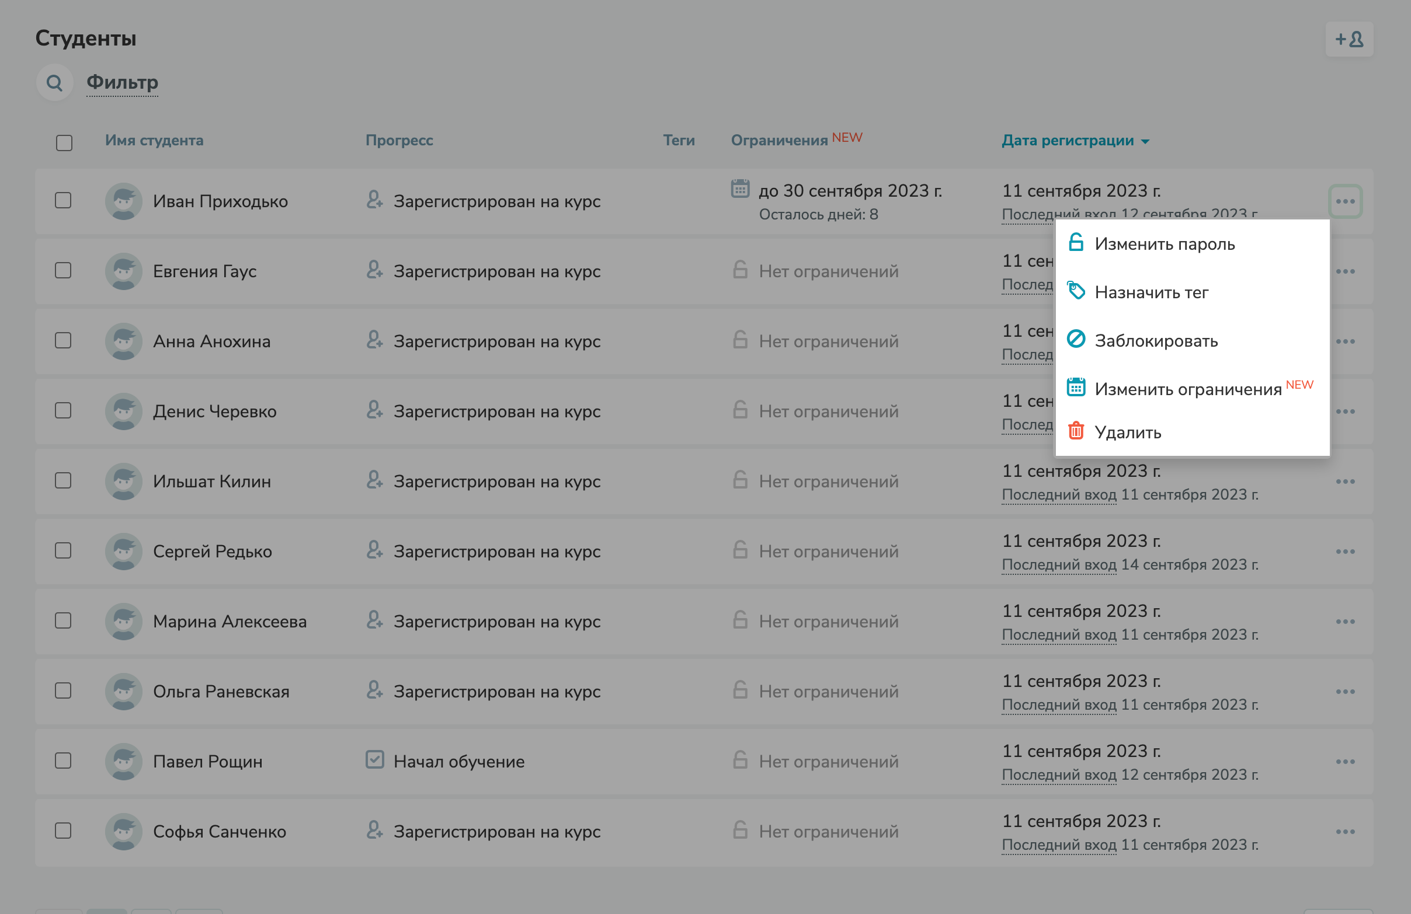
Task: Select Изменить ограничения menu entry
Action: tap(1187, 389)
